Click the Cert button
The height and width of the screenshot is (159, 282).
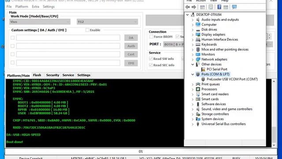131,54
